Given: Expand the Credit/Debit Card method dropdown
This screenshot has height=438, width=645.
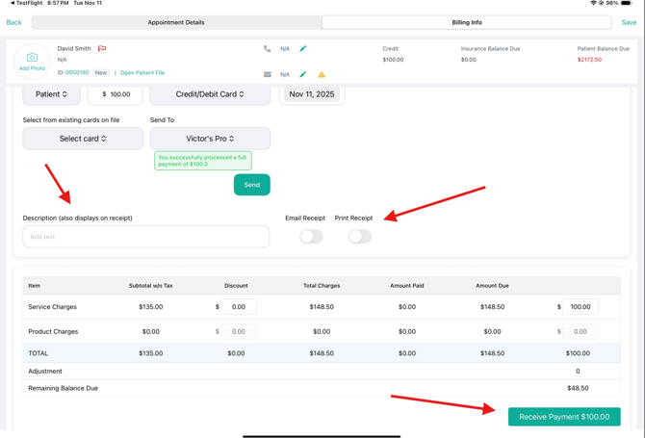Looking at the screenshot, I should pyautogui.click(x=210, y=94).
